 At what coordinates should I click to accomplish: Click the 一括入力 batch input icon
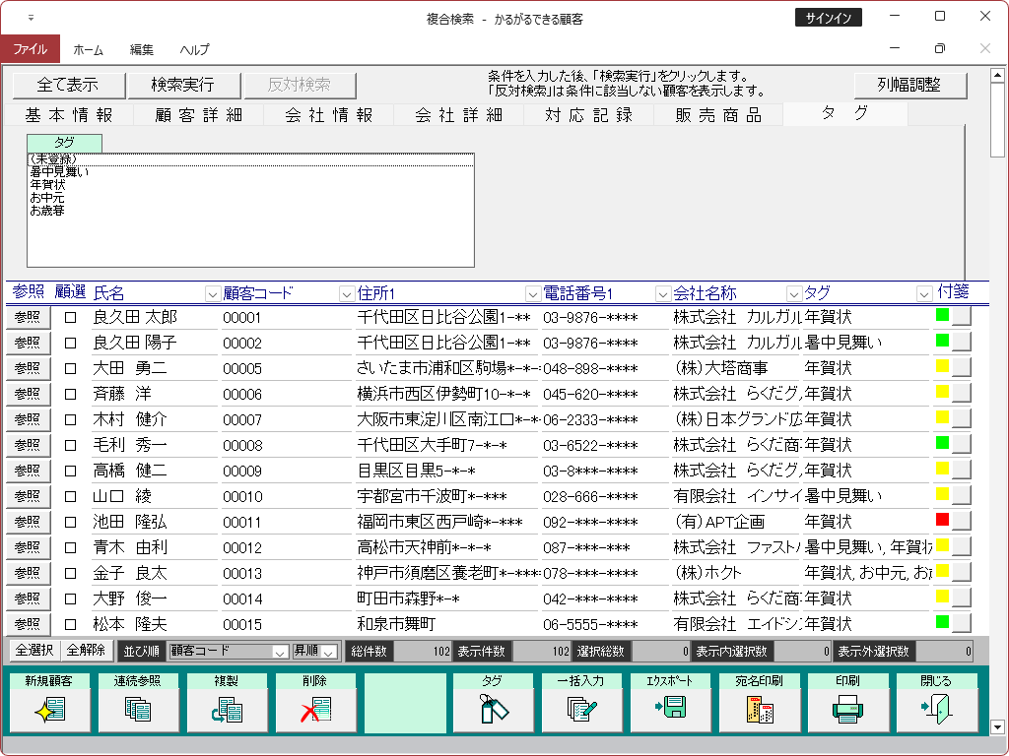(x=580, y=709)
